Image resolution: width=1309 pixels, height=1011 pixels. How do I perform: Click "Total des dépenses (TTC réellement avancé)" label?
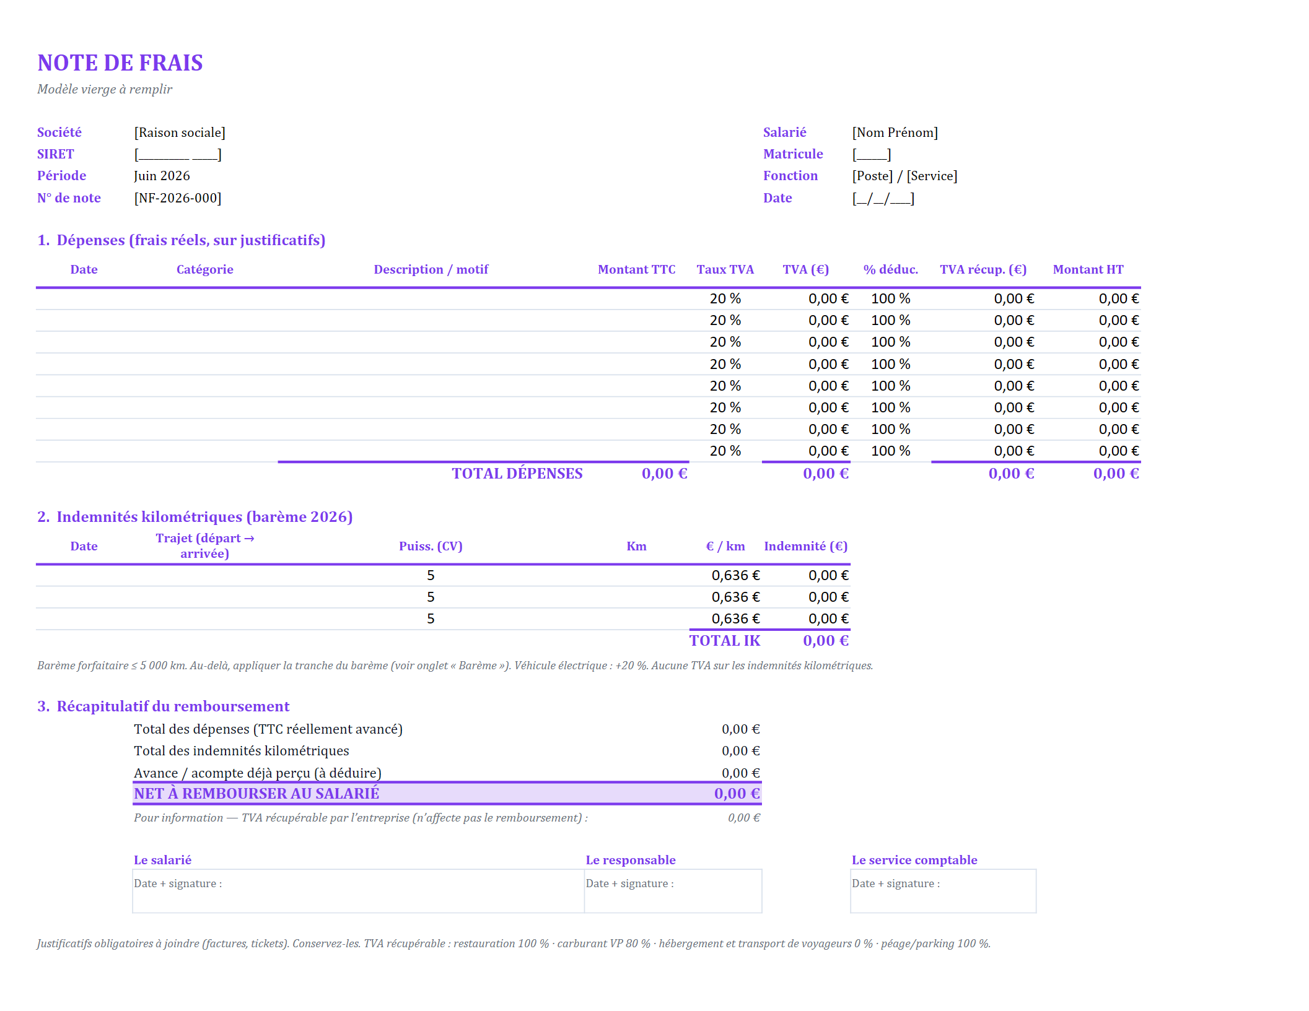tap(268, 729)
